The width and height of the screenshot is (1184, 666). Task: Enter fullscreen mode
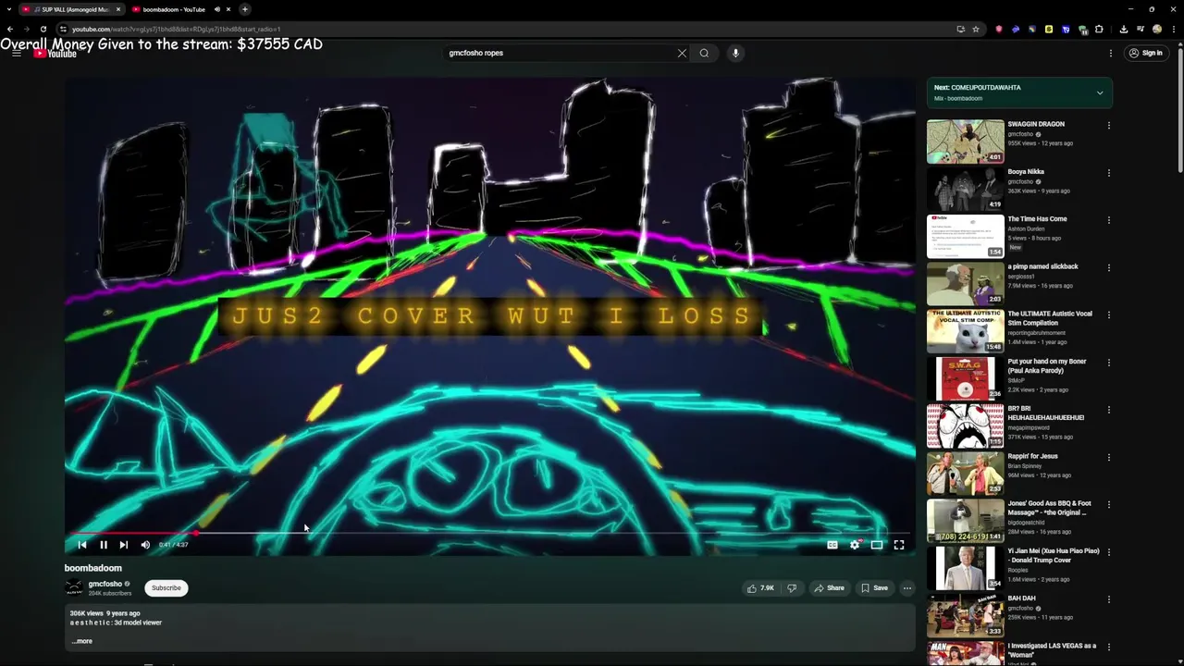click(x=899, y=545)
